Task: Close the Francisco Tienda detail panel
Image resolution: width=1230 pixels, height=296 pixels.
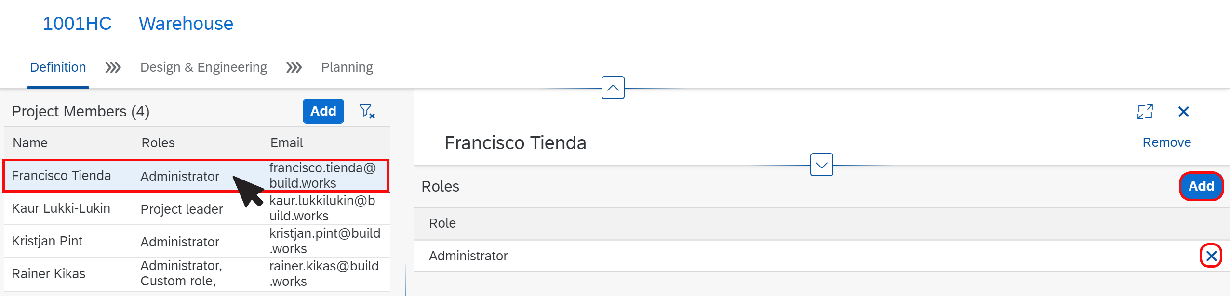Action: point(1183,112)
